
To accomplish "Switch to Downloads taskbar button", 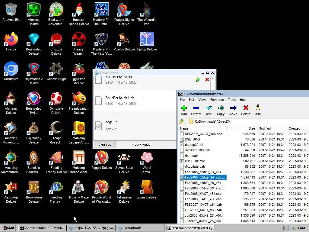I will pyautogui.click(x=141, y=228).
